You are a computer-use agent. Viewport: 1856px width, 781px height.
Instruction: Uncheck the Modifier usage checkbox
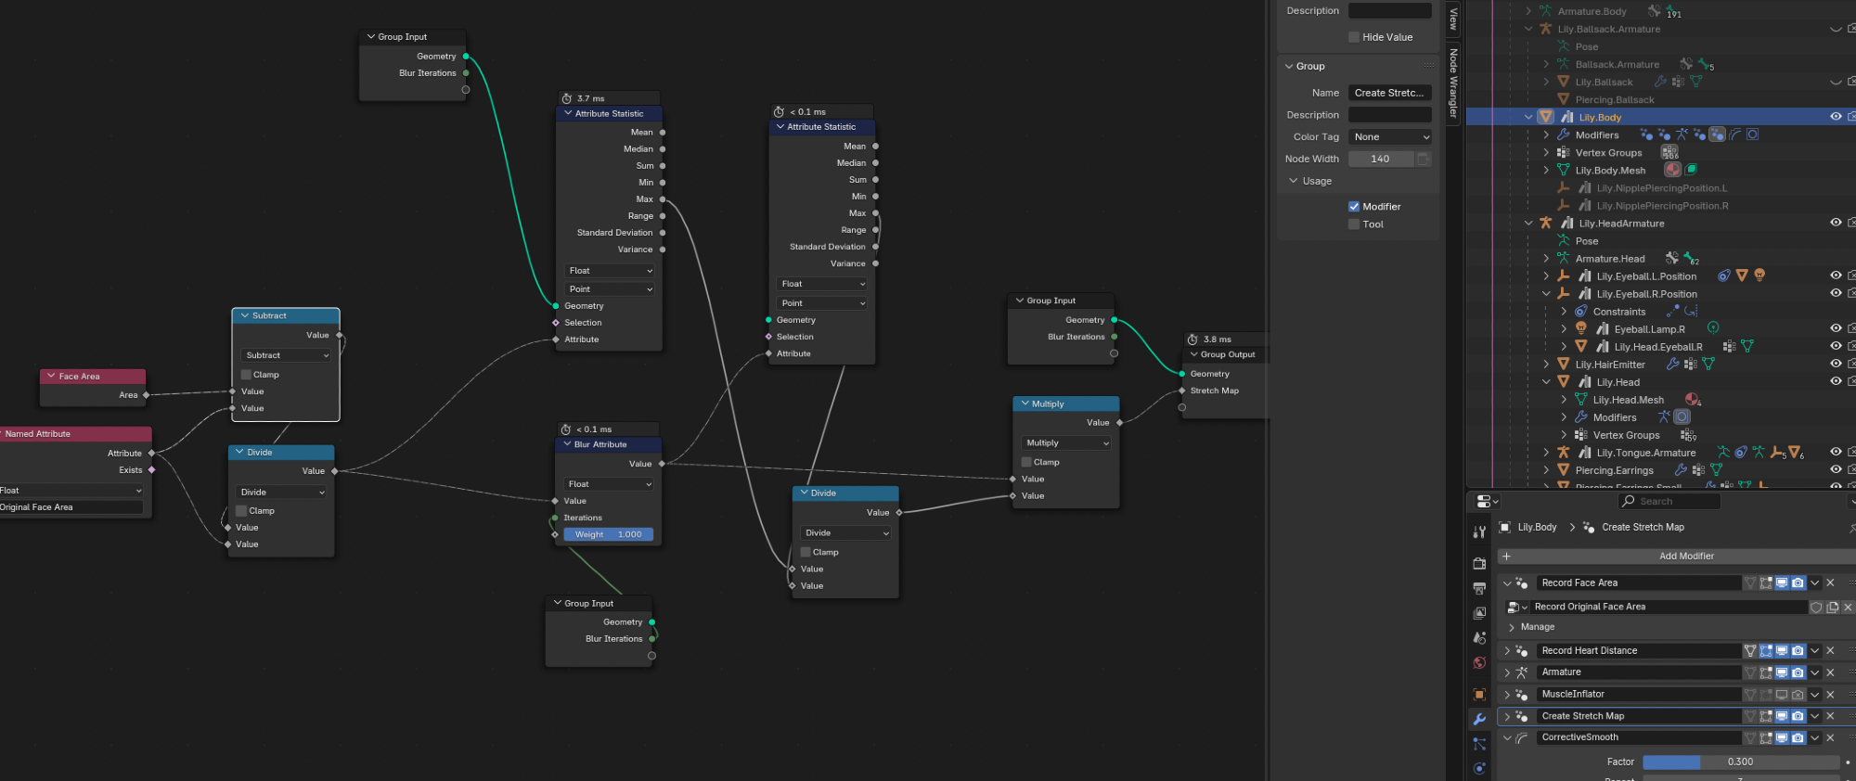point(1354,207)
